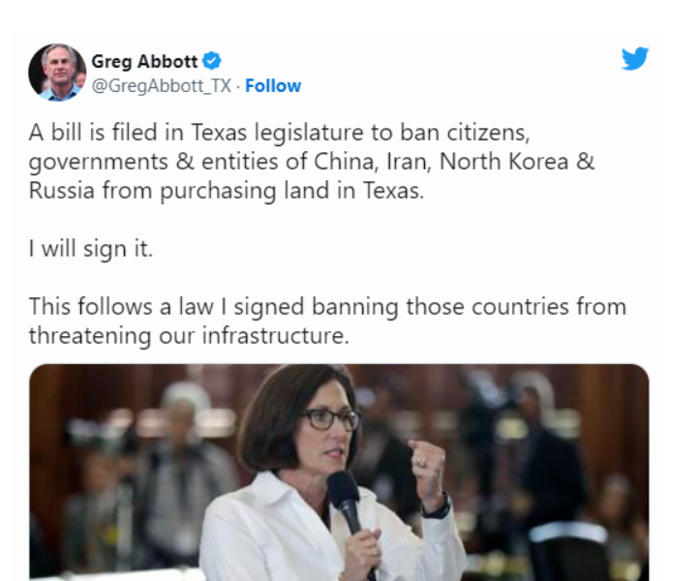Click "This follows a law I signed" text

point(167,307)
